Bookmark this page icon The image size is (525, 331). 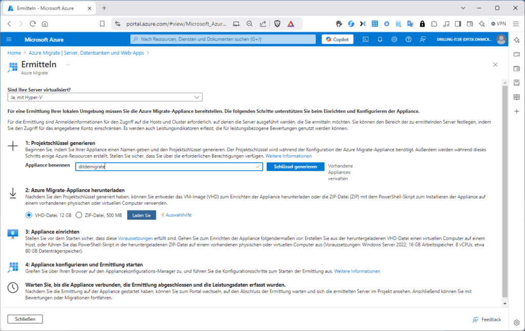[102, 24]
